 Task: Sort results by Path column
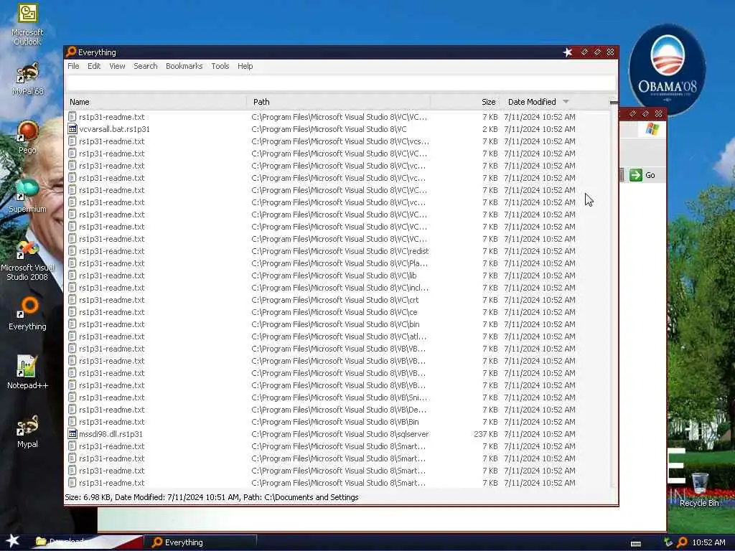338,102
